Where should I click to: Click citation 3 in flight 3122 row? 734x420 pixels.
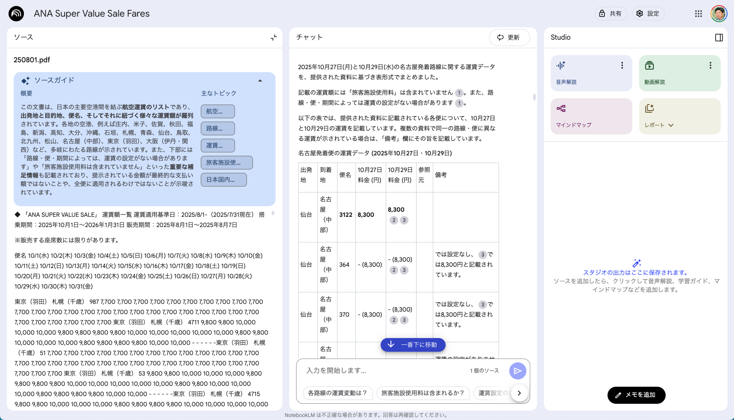click(x=404, y=220)
